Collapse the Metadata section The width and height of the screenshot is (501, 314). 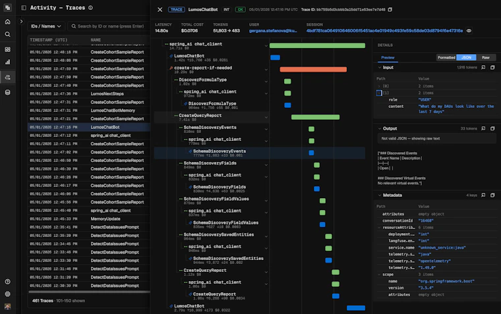coord(380,195)
